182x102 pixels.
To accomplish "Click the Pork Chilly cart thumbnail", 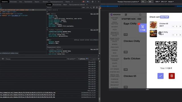I will point(153,33).
